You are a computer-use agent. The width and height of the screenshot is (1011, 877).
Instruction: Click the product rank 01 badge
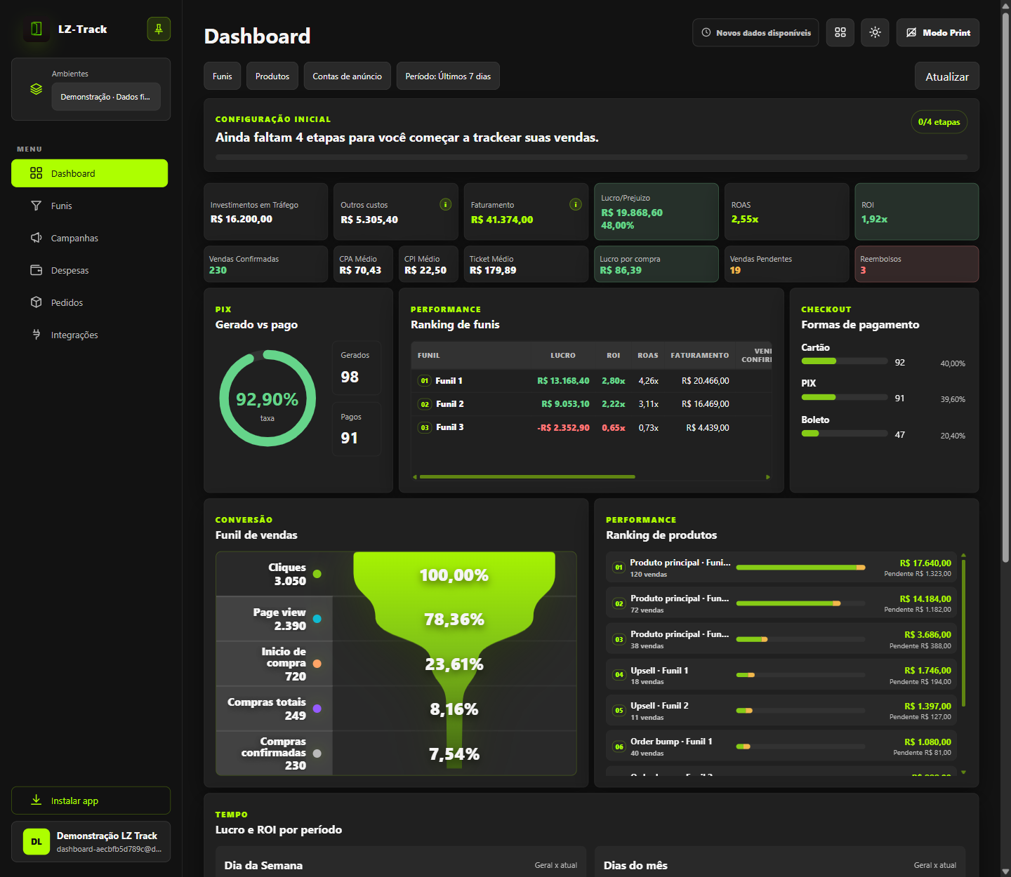pos(619,568)
